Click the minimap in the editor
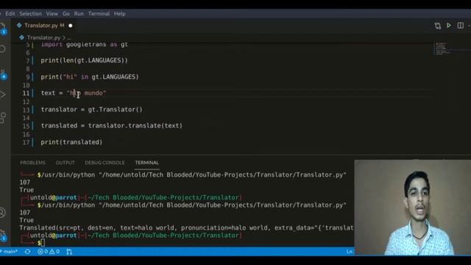 click(443, 49)
